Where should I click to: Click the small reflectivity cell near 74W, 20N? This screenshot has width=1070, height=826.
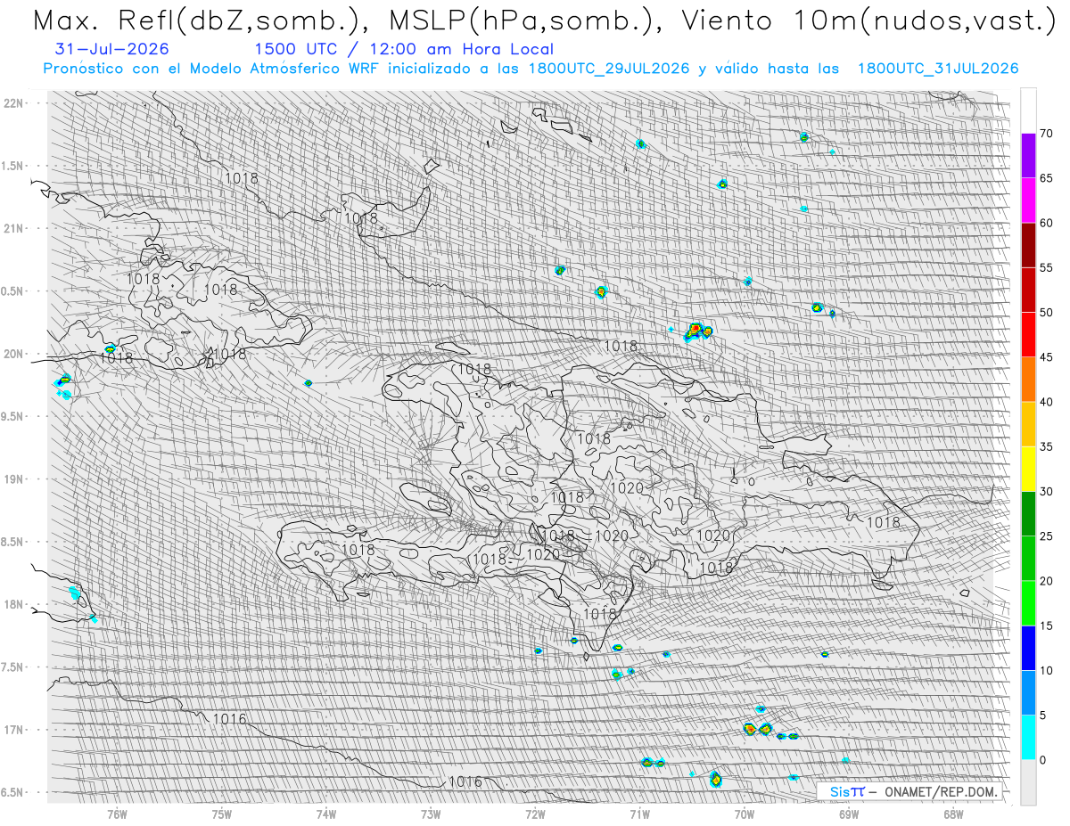click(x=309, y=382)
